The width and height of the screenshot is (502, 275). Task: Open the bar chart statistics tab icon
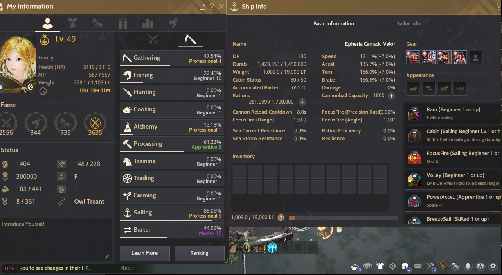tap(148, 23)
